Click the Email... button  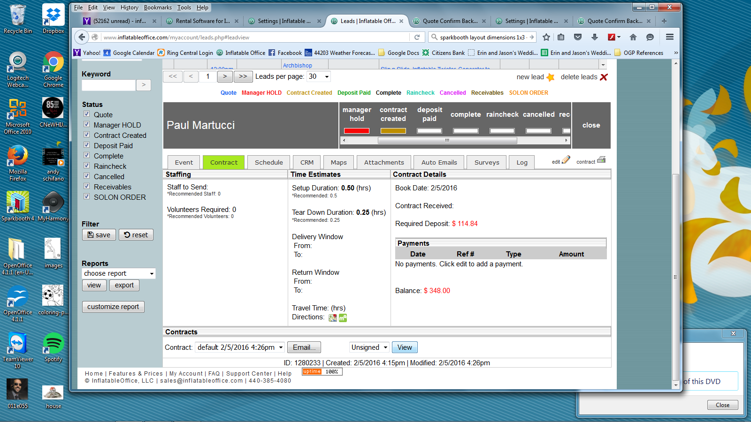pos(304,347)
